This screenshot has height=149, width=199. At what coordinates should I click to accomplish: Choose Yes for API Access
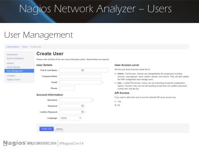[x=115, y=101]
